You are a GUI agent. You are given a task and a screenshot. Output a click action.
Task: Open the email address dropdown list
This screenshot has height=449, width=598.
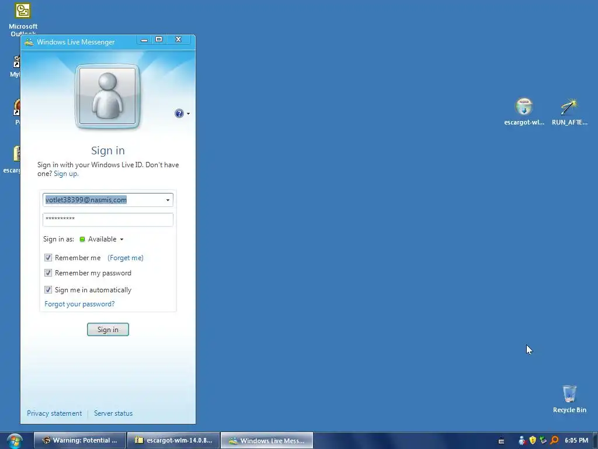pyautogui.click(x=168, y=200)
